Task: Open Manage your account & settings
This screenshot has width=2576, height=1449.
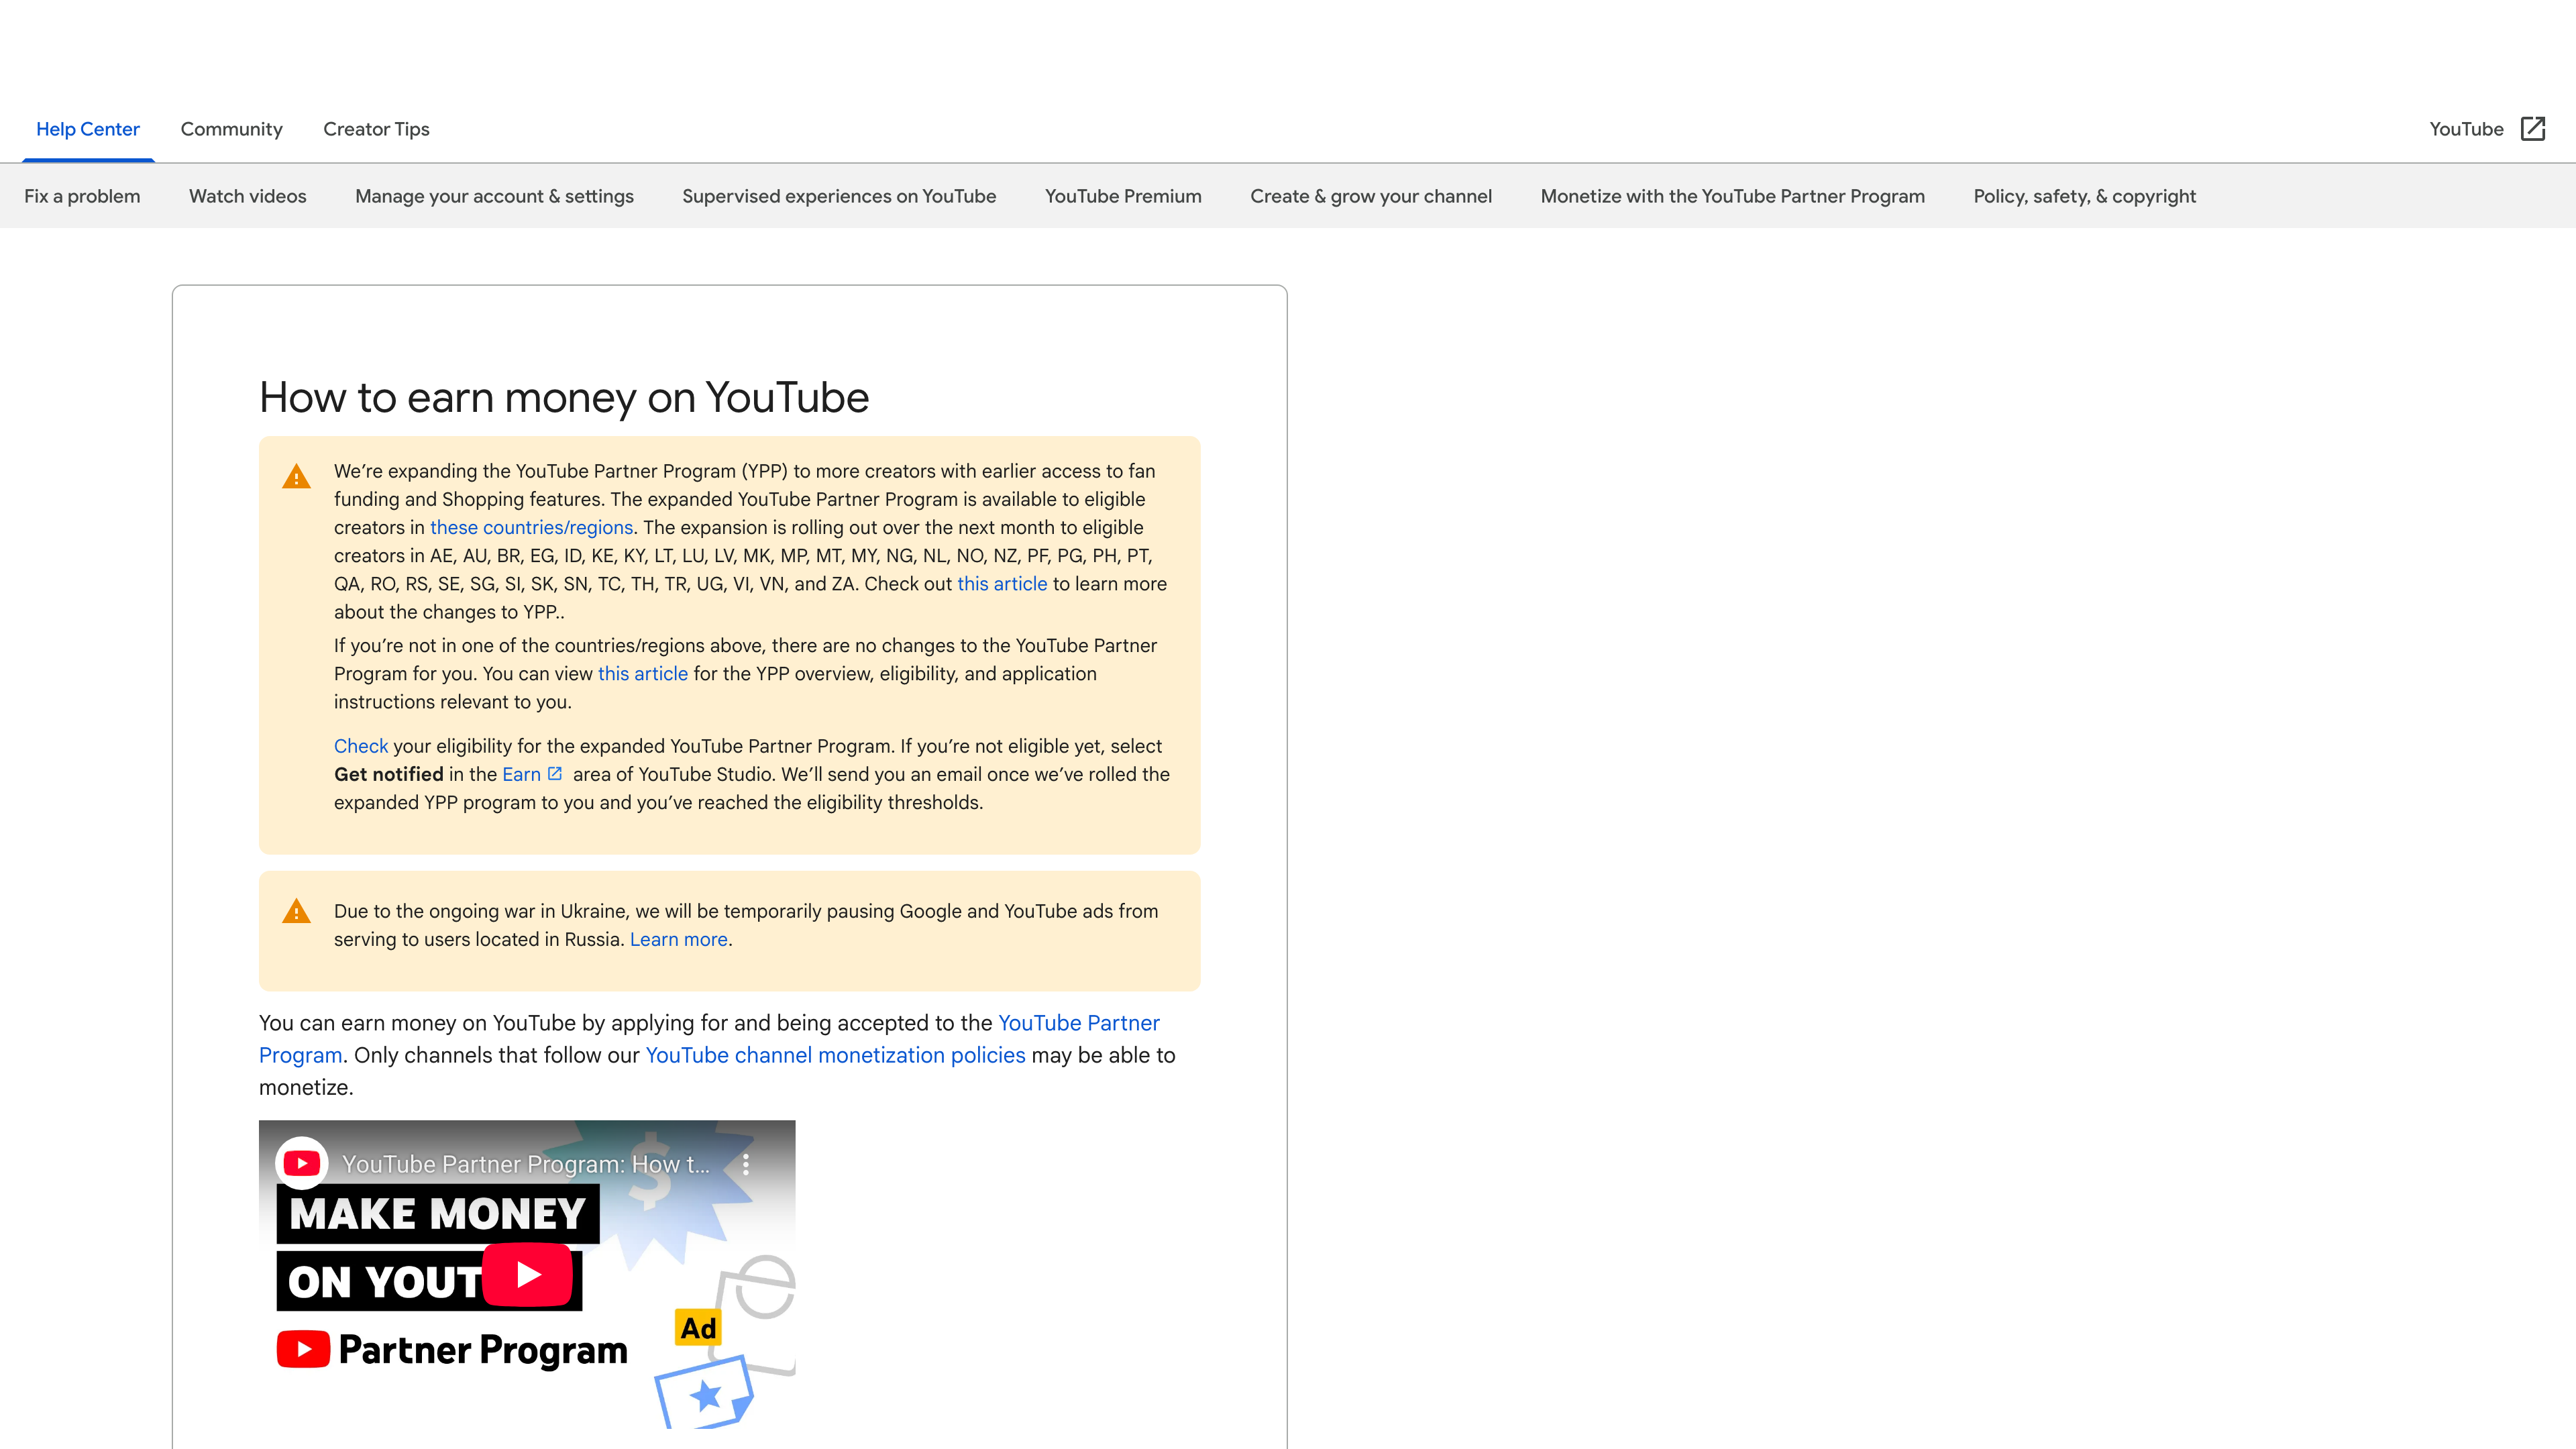Action: tap(494, 196)
